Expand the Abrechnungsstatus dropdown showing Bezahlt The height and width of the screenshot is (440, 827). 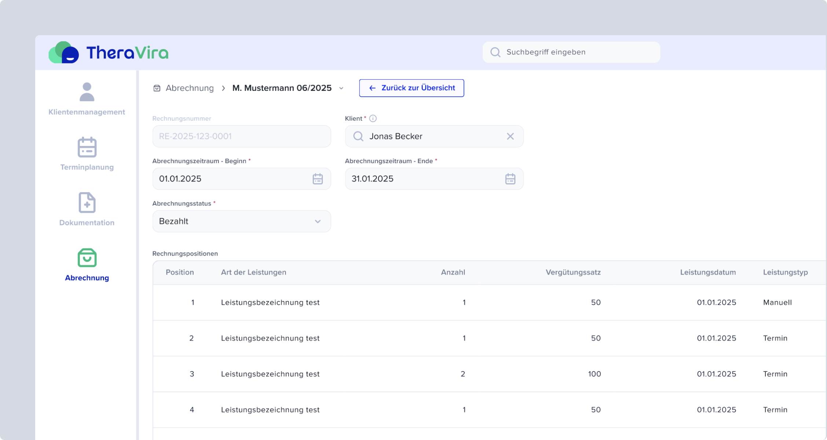pos(317,221)
